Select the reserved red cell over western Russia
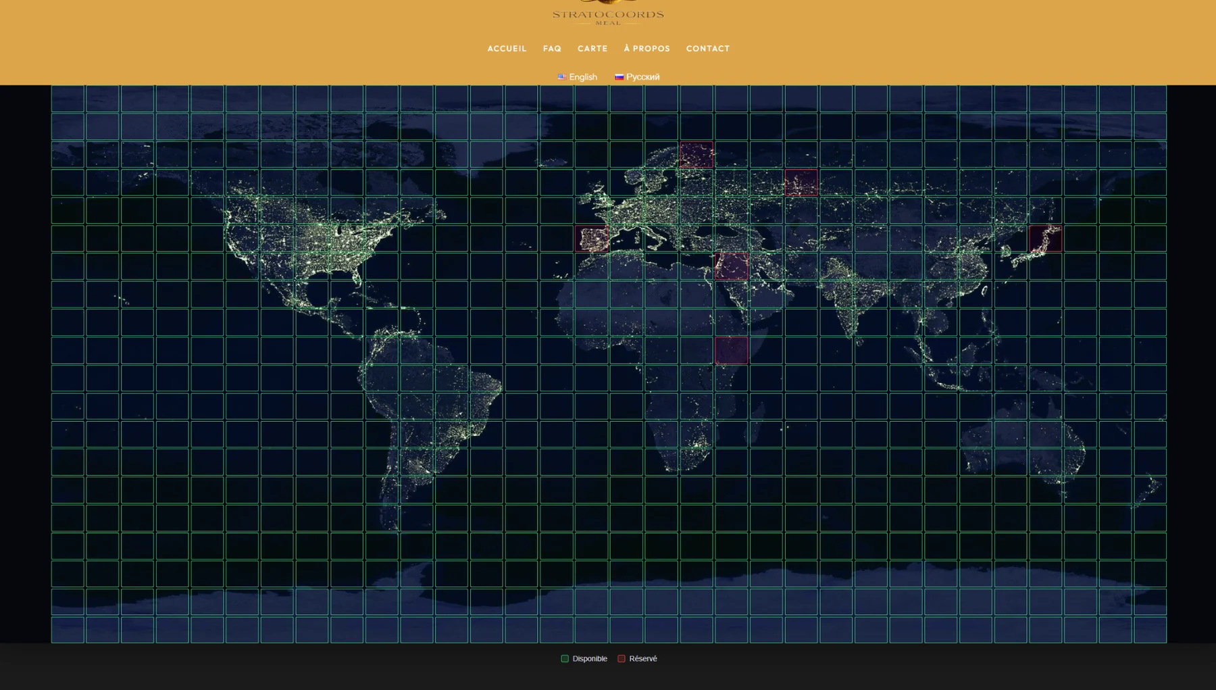This screenshot has height=690, width=1216. 801,182
